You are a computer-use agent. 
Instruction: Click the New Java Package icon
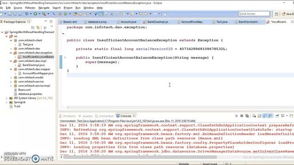pos(60,14)
